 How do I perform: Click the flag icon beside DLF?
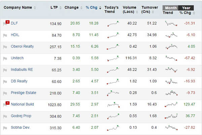[5, 24]
